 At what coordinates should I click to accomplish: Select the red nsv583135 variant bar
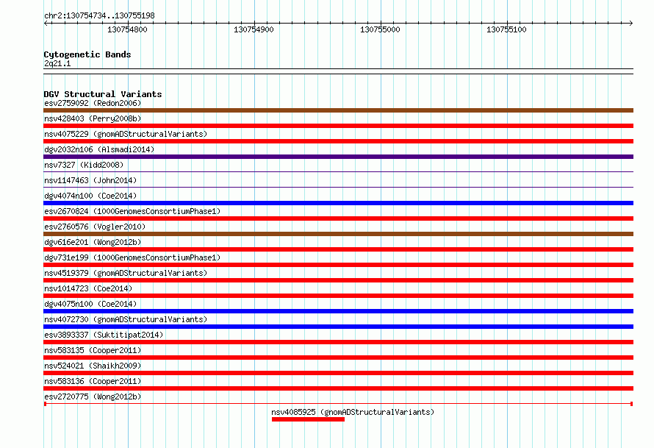pyautogui.click(x=338, y=358)
